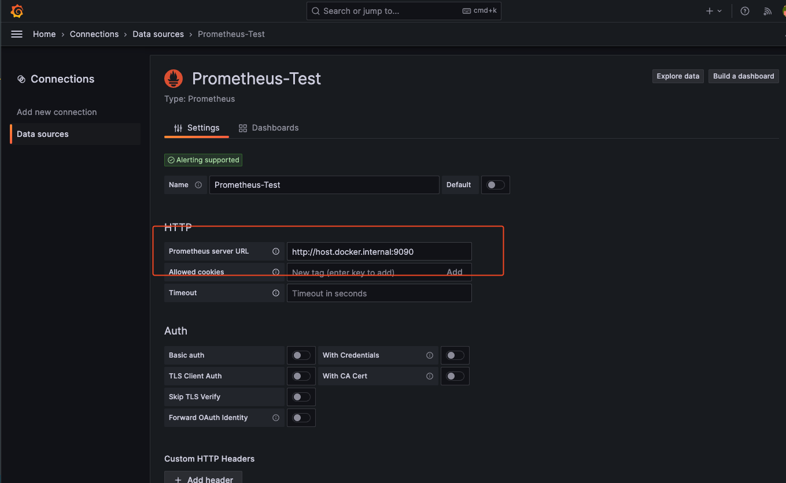
Task: Click info icon beside Allowed cookies
Action: pos(276,272)
